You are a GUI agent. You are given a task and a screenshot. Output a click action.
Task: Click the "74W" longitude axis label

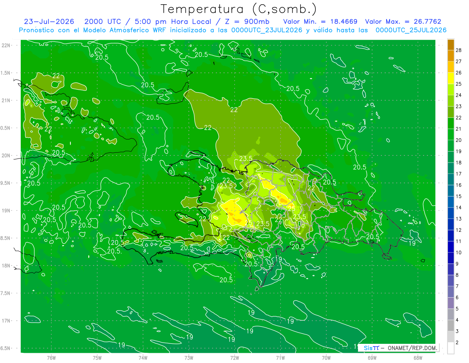143,358
